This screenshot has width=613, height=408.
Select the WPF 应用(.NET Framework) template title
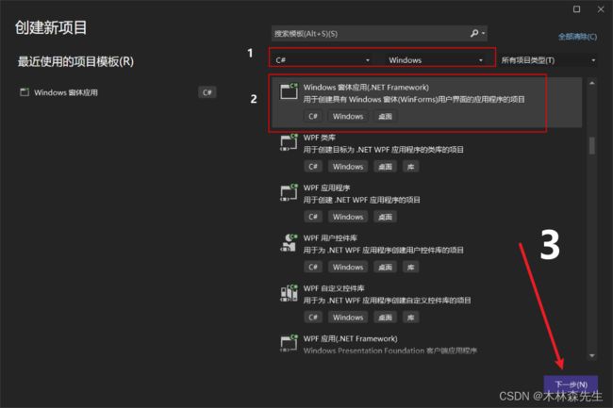click(350, 338)
